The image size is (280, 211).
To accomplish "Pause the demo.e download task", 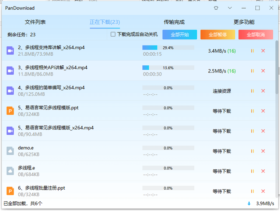I will (252, 151).
